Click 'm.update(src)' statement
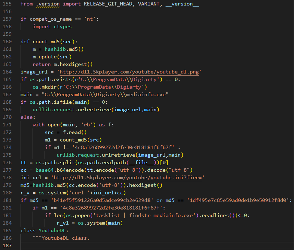The image size is (294, 250). coord(52,57)
